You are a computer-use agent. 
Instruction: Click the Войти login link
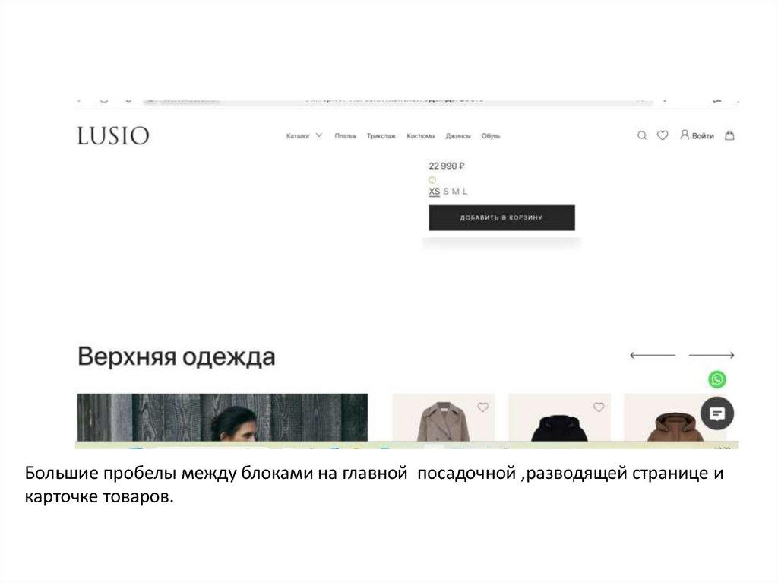(x=703, y=135)
